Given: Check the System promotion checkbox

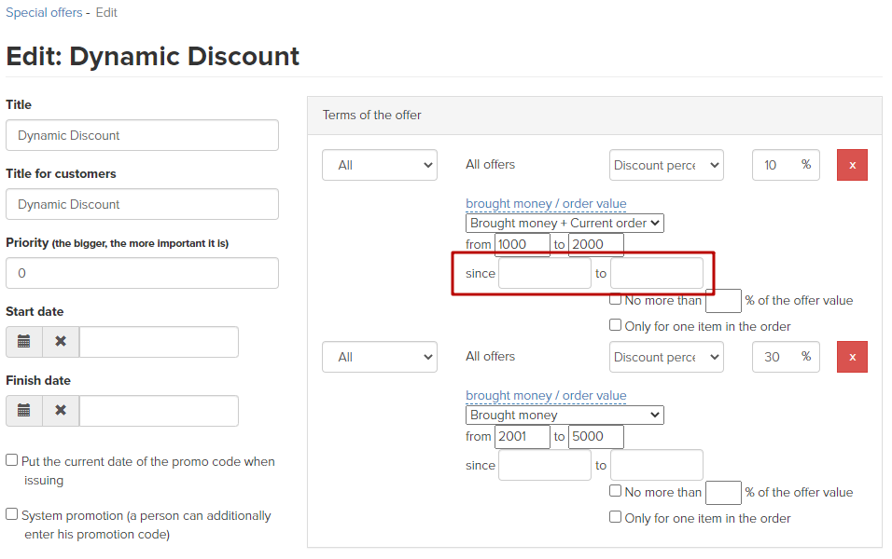Looking at the screenshot, I should (x=12, y=514).
